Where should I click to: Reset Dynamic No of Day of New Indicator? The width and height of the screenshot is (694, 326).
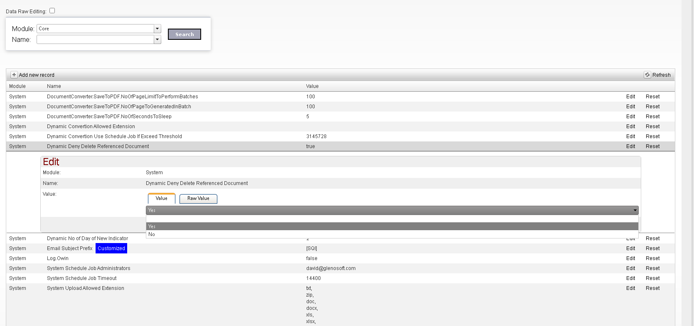click(652, 238)
